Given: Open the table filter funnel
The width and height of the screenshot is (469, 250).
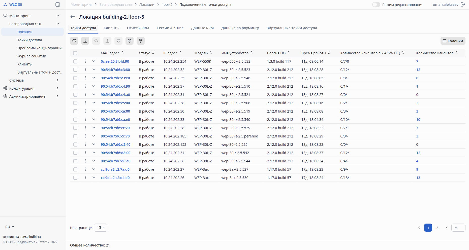Looking at the screenshot, I should pyautogui.click(x=141, y=41).
